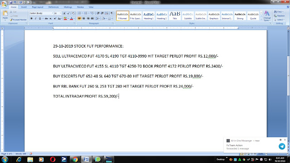Toggle Bold formatting
Viewport: 290px width, 163px height.
pos(31,19)
